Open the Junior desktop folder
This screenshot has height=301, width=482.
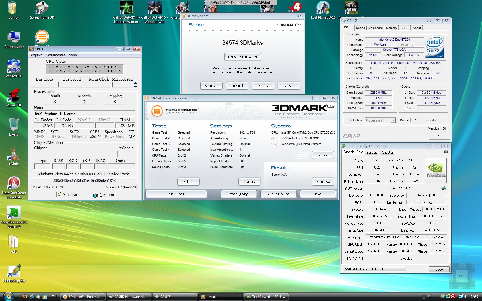[13, 11]
